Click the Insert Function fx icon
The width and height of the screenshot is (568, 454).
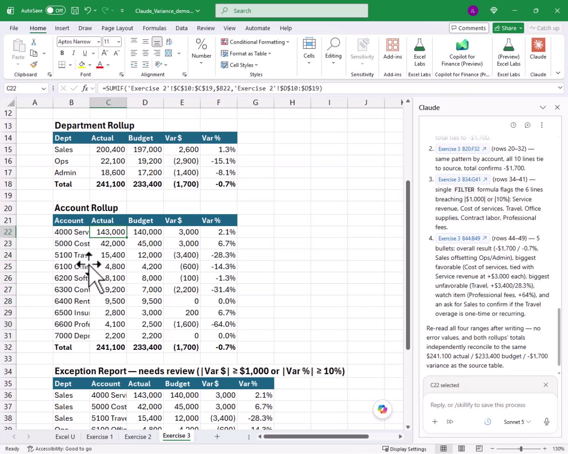coord(85,88)
